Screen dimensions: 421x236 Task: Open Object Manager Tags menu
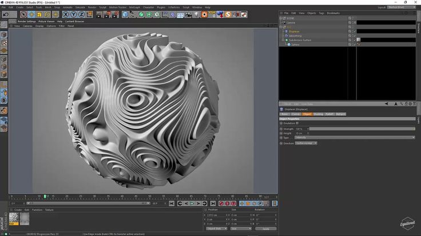321,13
